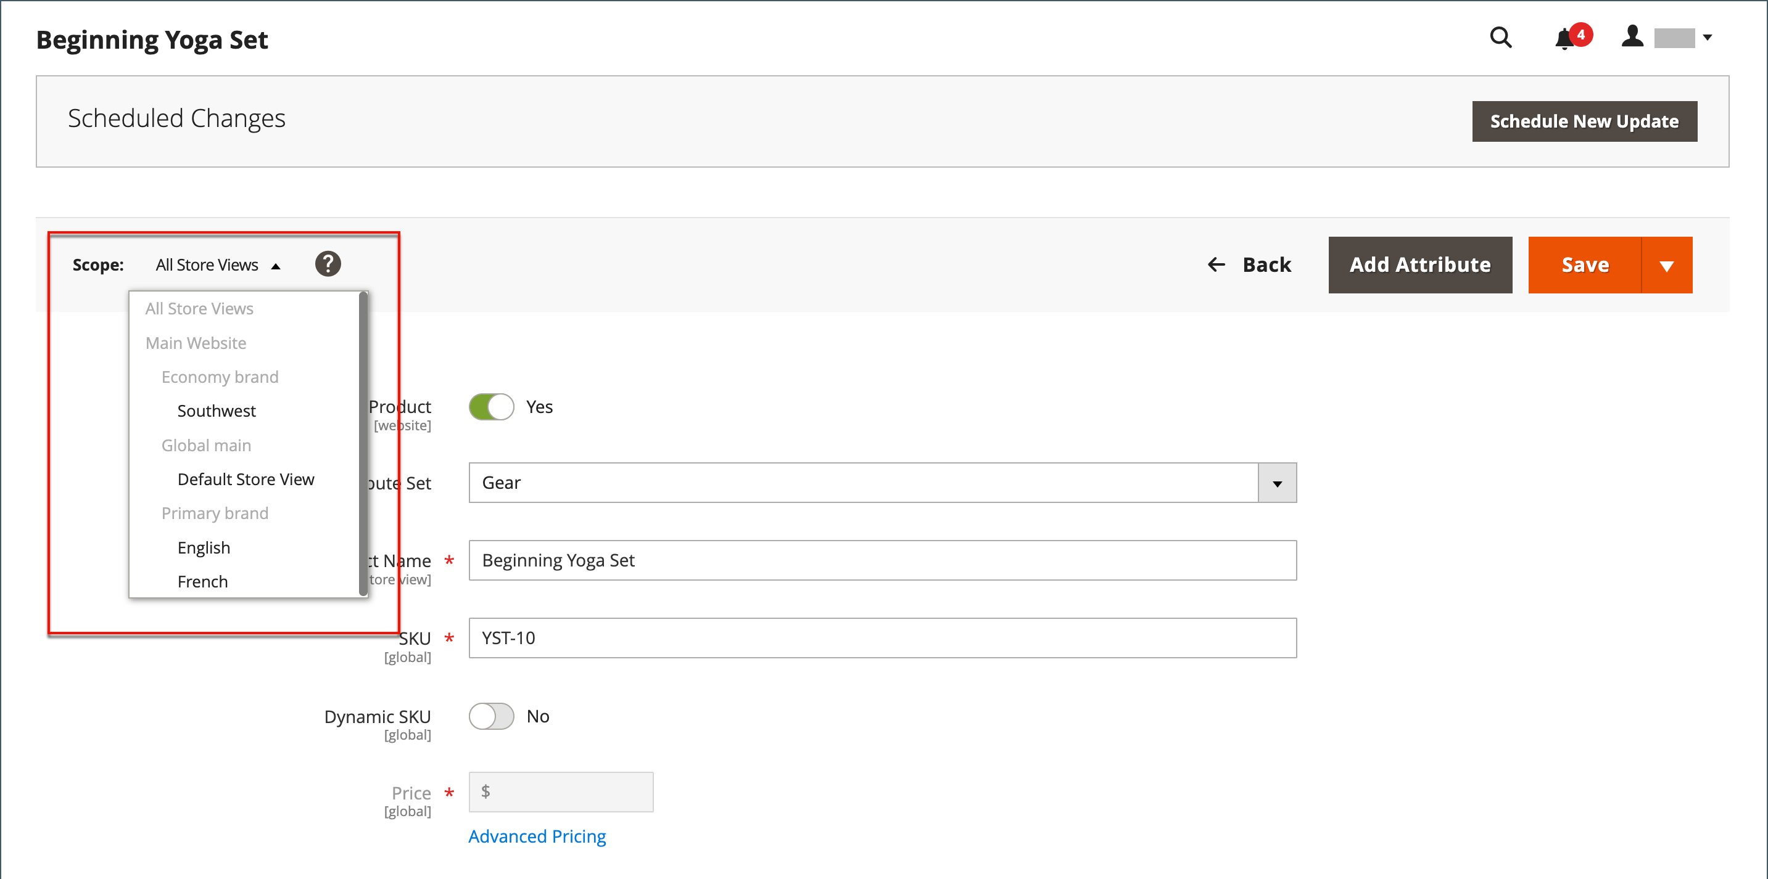
Task: Toggle the Dynamic SKU switch
Action: pos(492,716)
